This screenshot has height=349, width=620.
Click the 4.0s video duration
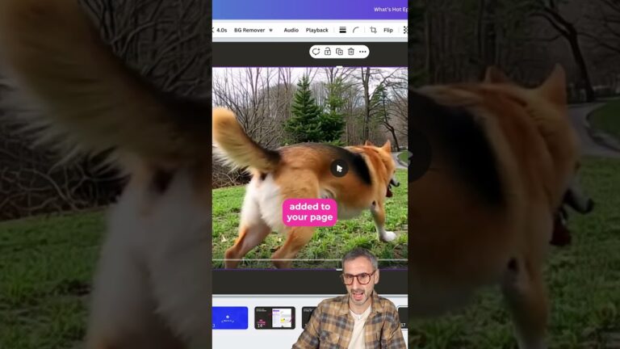220,30
